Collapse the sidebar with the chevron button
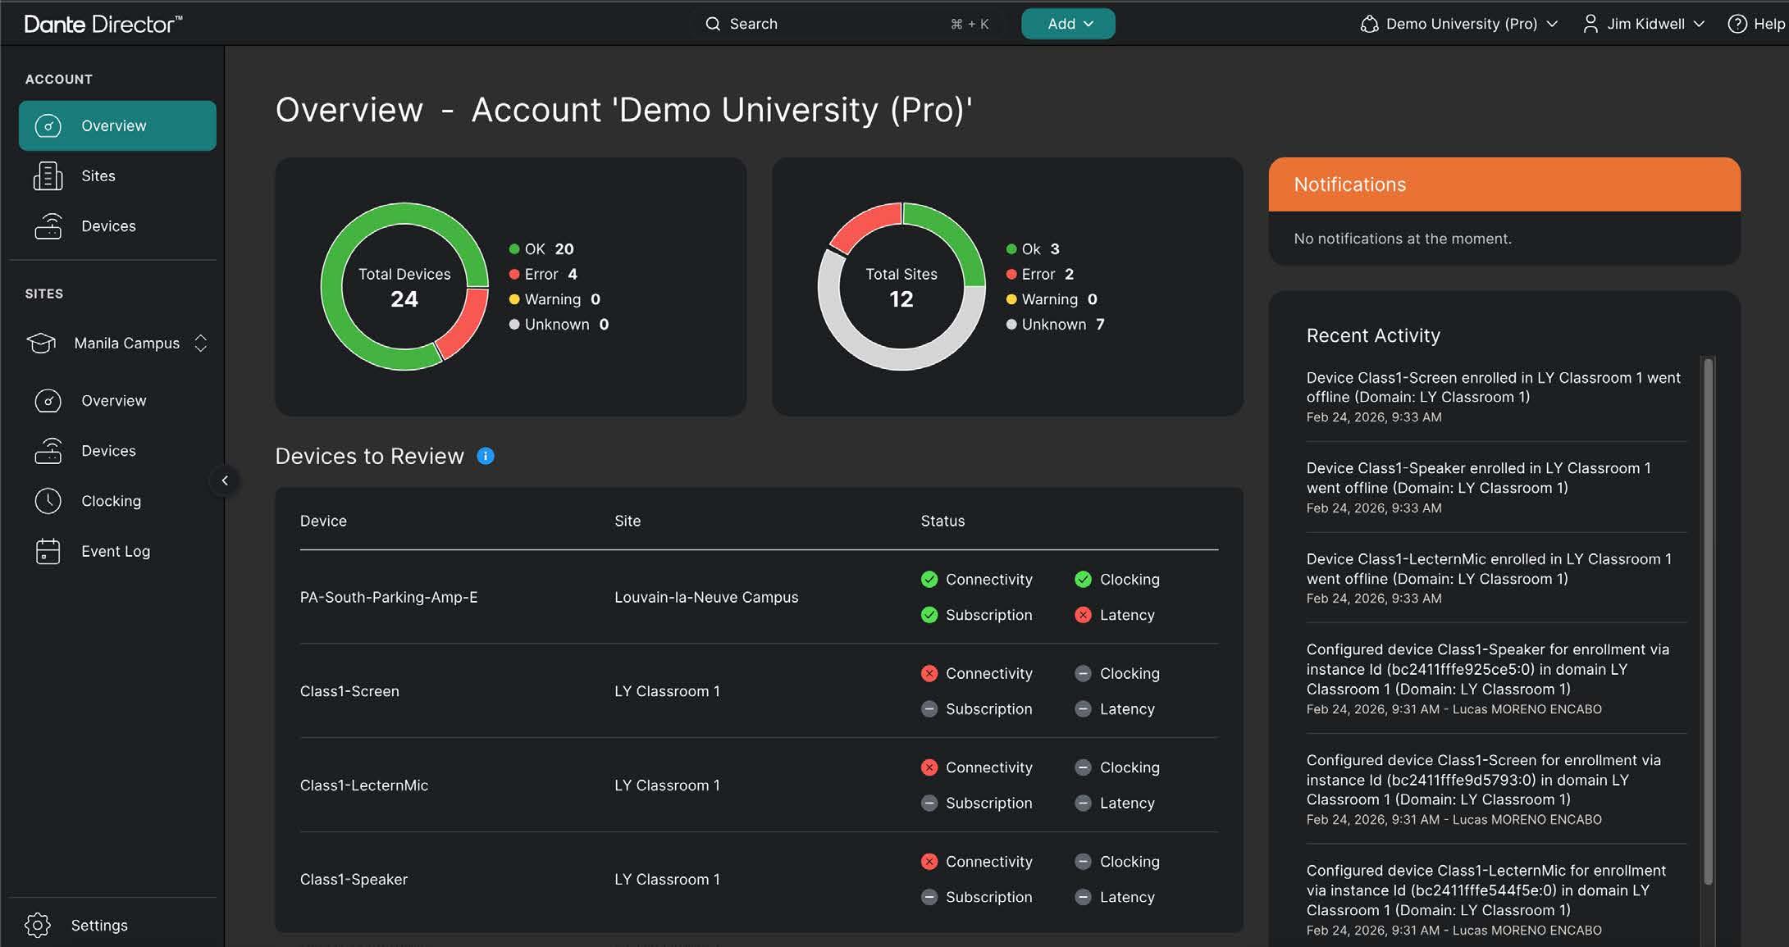This screenshot has width=1789, height=947. coord(224,480)
